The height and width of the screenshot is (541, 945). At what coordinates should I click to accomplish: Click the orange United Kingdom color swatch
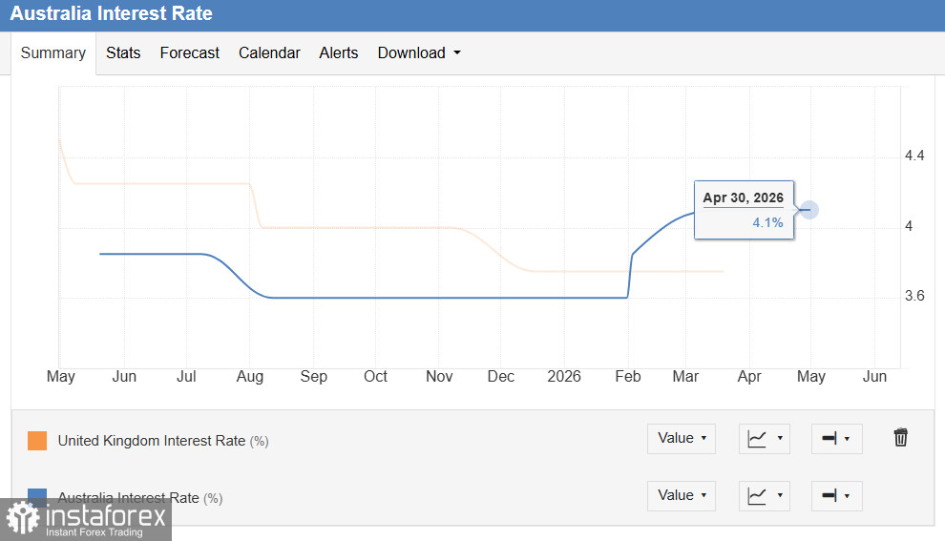click(37, 441)
